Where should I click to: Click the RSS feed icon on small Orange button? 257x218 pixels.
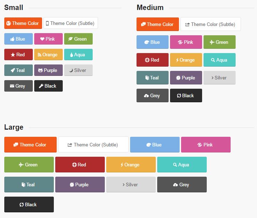pos(39,55)
